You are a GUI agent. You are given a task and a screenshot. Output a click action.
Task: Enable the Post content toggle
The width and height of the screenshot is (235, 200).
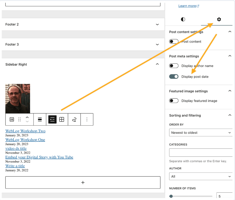[174, 41]
